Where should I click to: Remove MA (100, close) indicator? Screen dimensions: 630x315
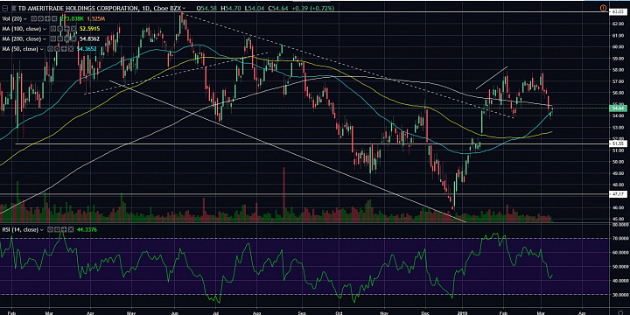coord(73,29)
